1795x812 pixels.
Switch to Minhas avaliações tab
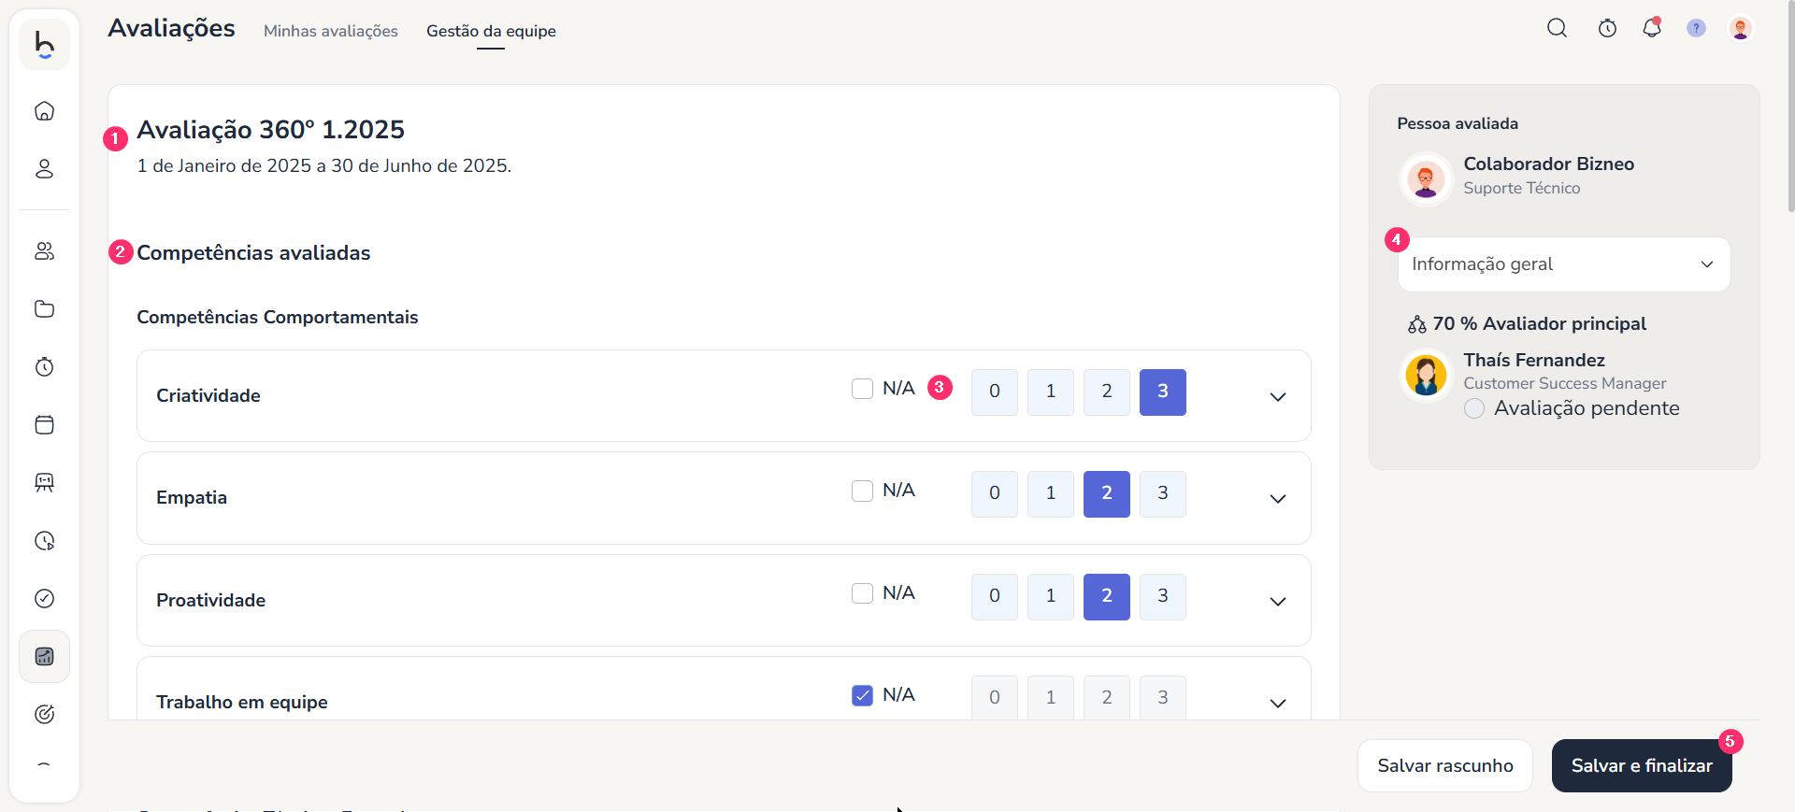[330, 31]
